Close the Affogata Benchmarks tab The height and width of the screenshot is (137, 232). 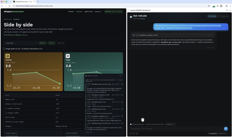(x=35, y=2)
